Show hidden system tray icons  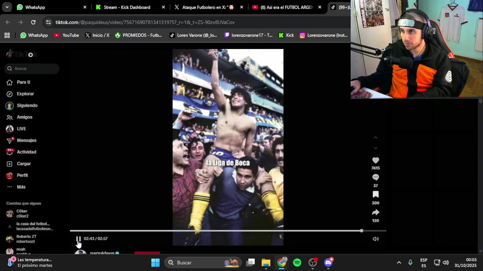(399, 263)
